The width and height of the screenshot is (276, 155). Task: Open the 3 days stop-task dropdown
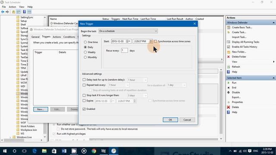pos(137,96)
